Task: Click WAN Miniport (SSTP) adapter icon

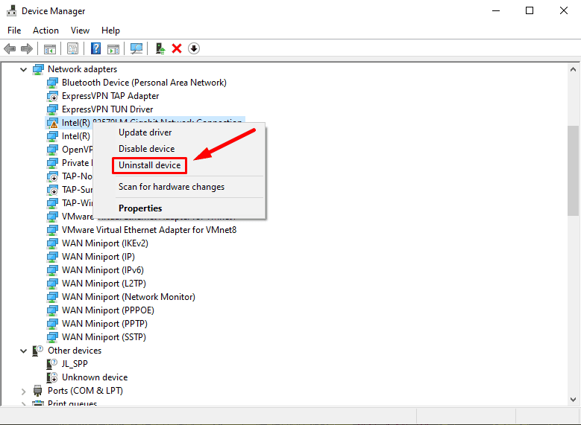Action: pyautogui.click(x=52, y=337)
